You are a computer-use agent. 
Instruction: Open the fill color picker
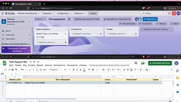(x=89, y=70)
